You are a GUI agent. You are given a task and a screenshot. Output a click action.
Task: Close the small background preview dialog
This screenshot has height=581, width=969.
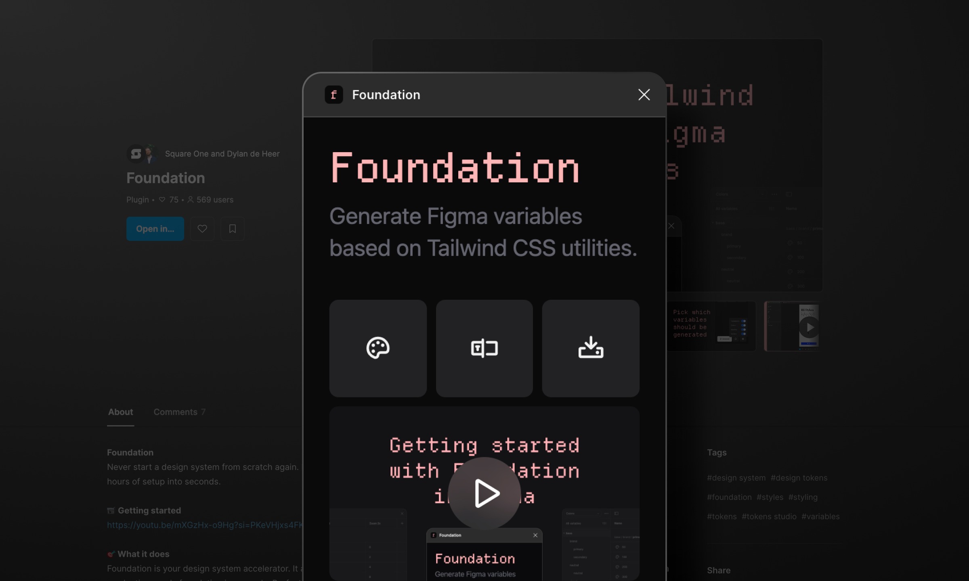point(671,226)
